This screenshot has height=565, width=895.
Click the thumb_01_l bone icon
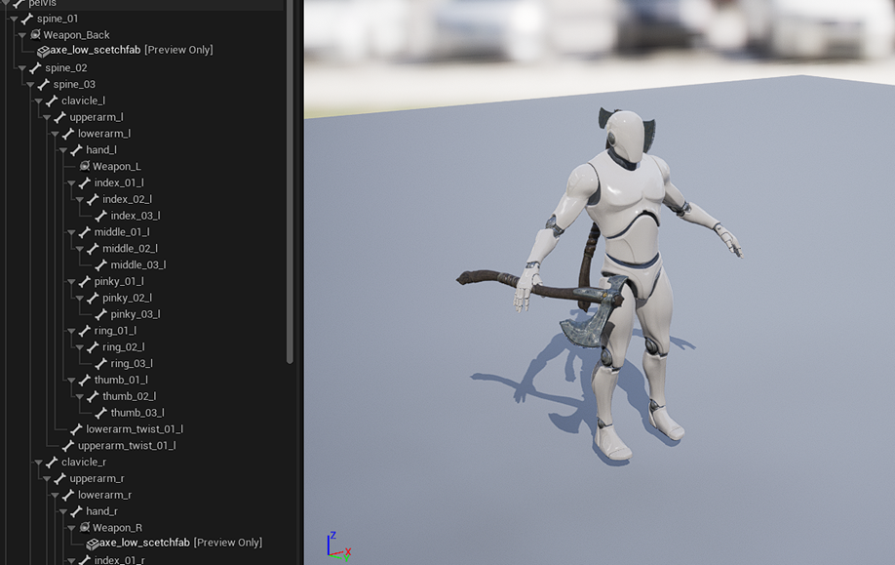point(85,380)
